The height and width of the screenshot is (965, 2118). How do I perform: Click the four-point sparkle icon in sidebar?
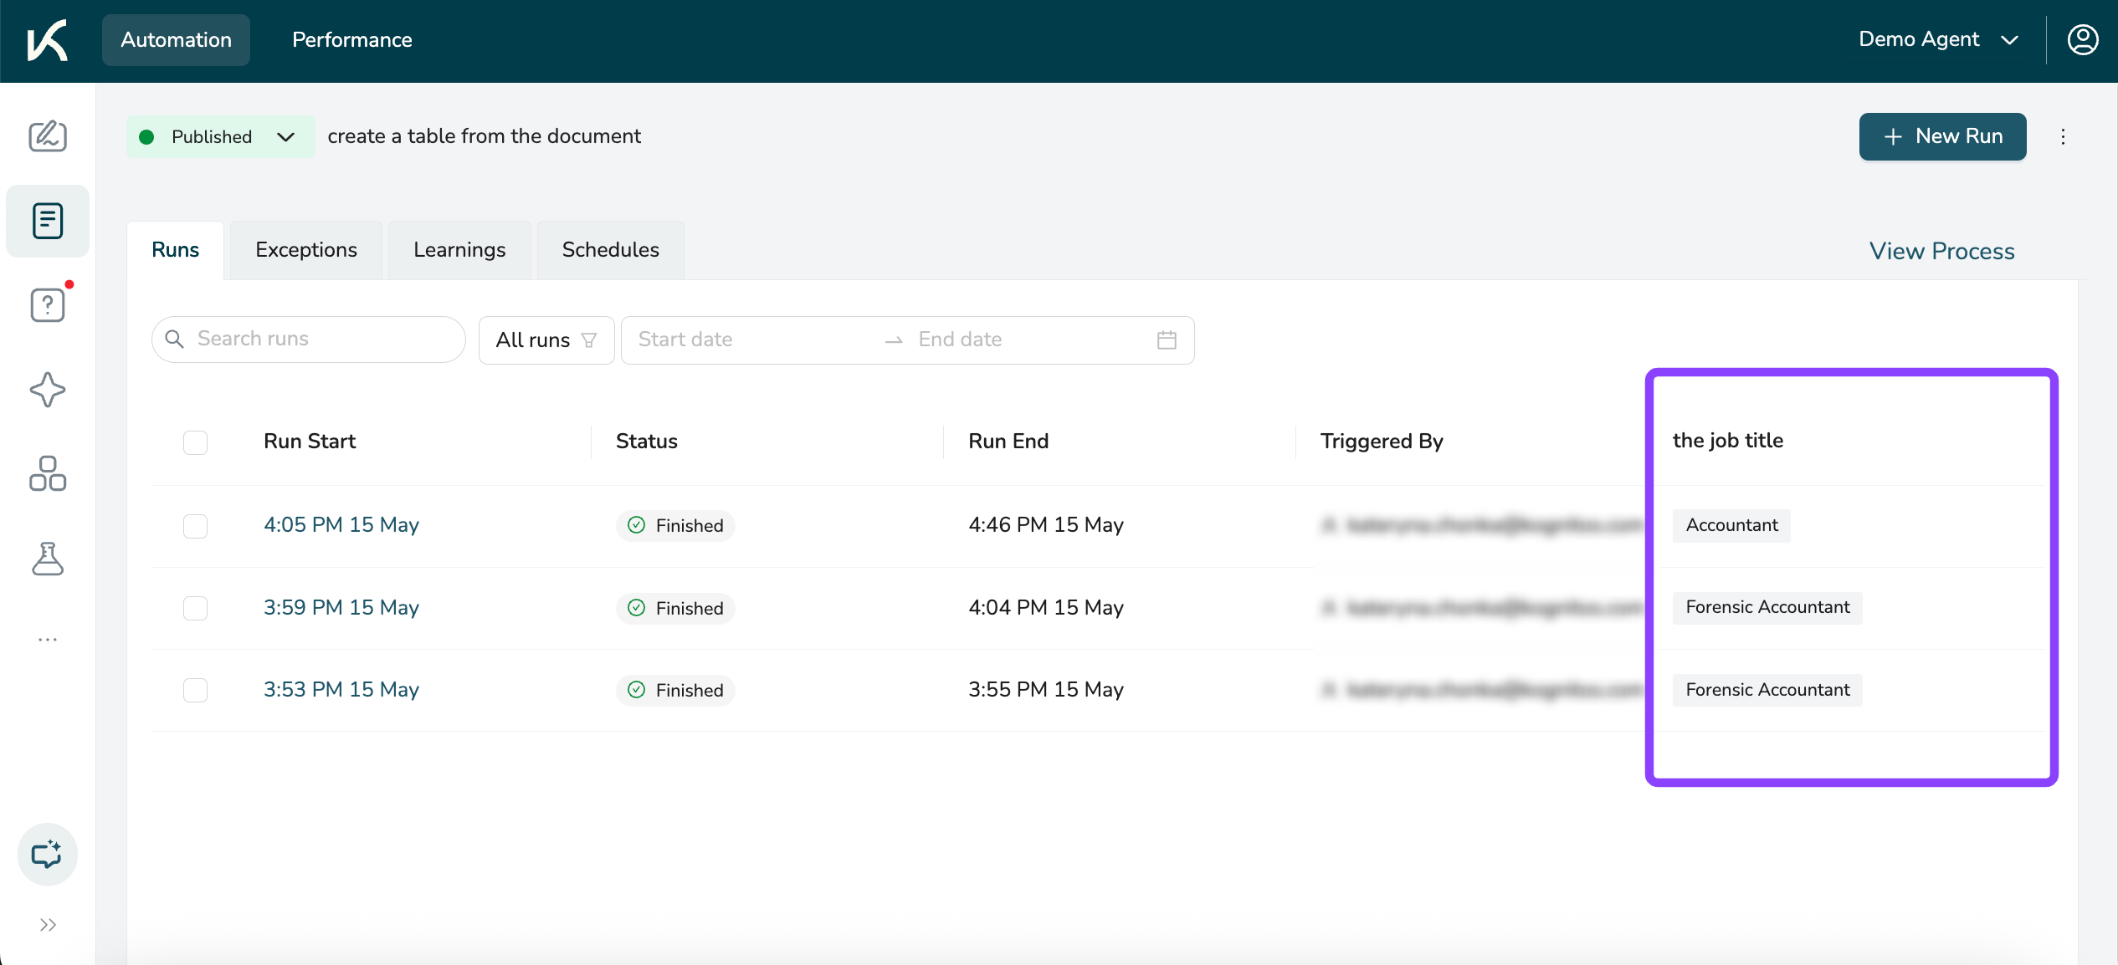click(48, 390)
